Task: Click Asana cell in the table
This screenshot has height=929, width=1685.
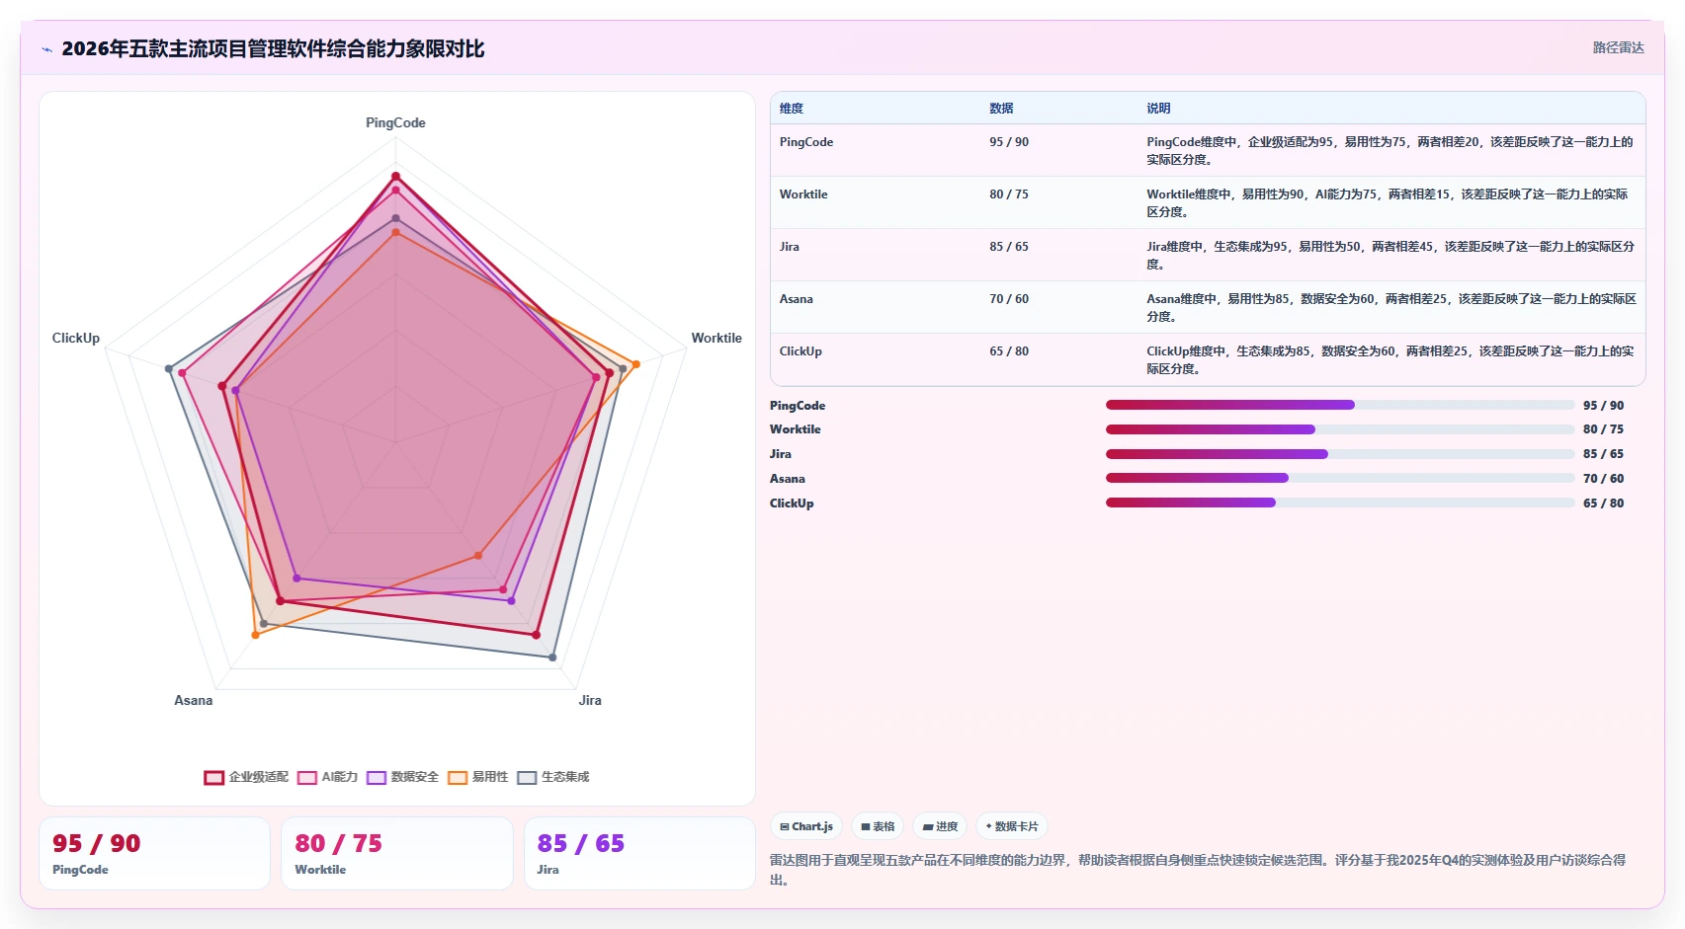Action: point(797,299)
